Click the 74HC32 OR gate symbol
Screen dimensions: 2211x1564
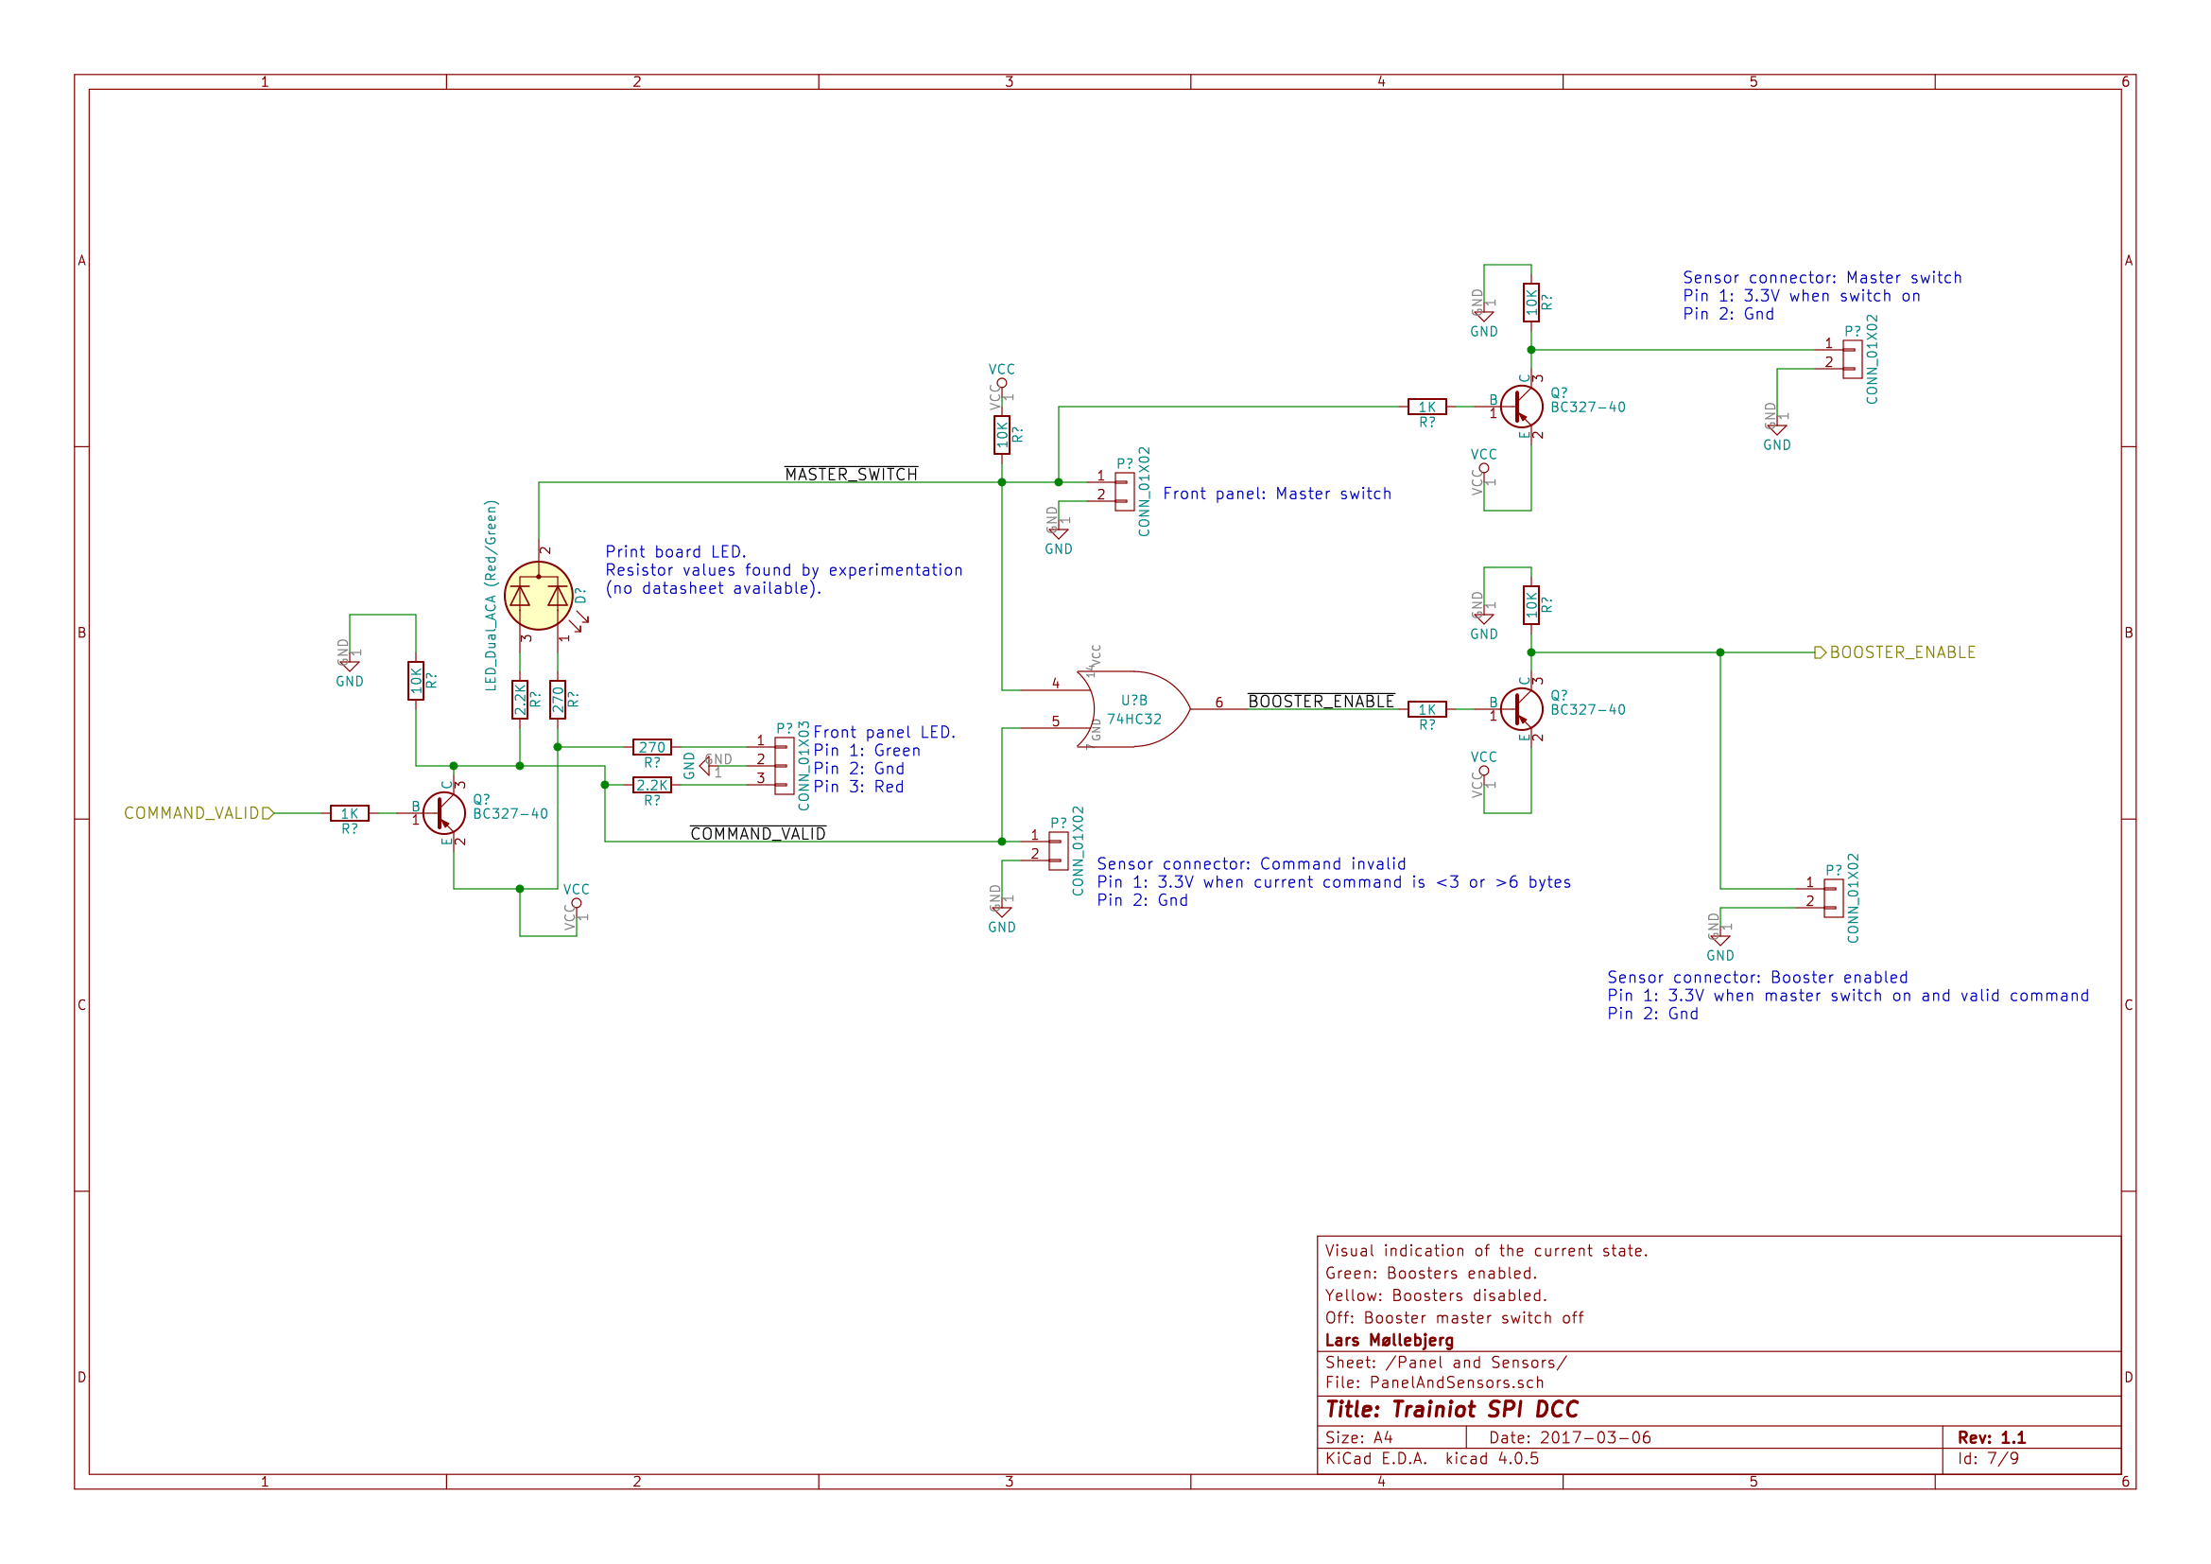coord(1132,710)
